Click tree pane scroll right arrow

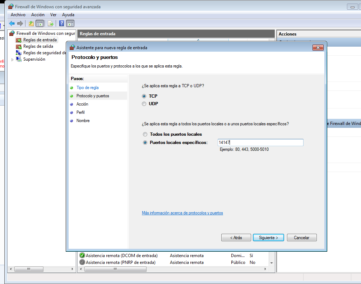72,269
